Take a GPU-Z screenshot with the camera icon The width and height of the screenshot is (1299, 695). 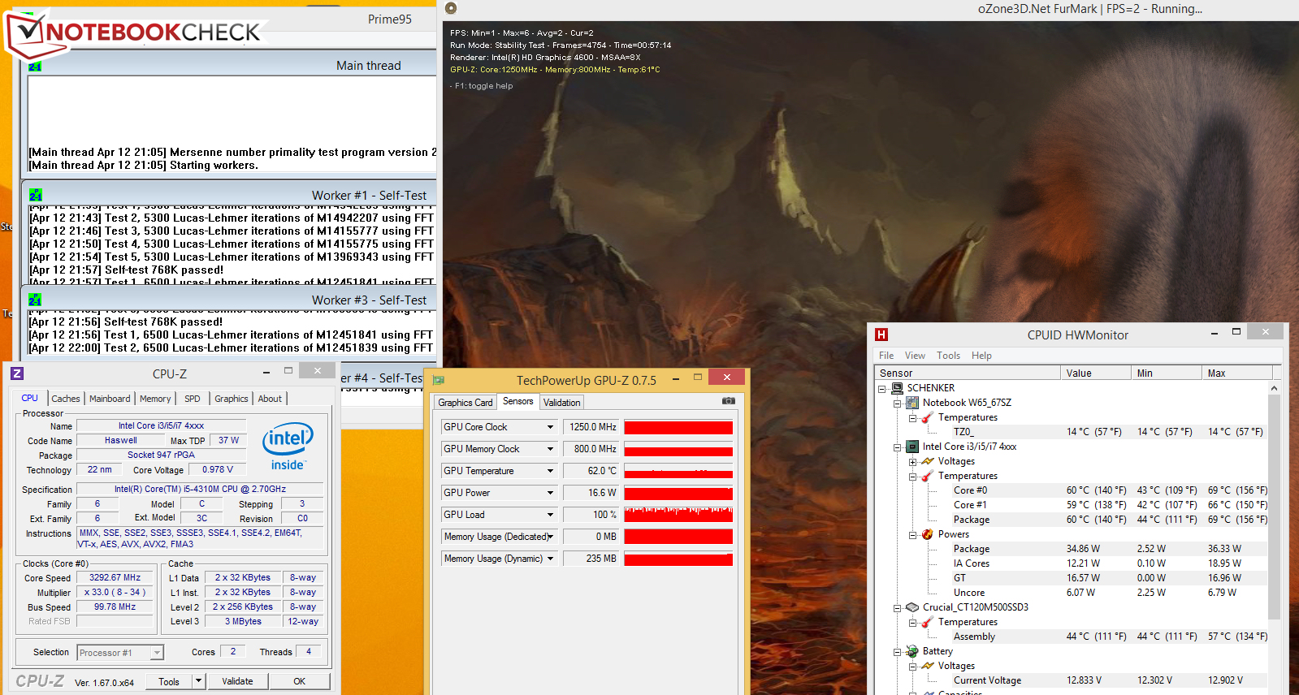(x=729, y=401)
